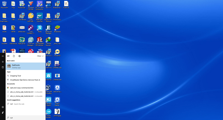Screen dimensions: 223x120
Task: Open the feedback icon in search sidebar
Action: [3, 113]
